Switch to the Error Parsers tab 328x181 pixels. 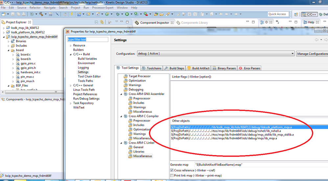click(249, 68)
